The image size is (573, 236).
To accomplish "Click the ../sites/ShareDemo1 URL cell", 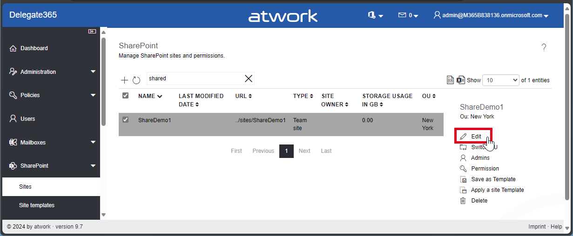I will pyautogui.click(x=261, y=120).
